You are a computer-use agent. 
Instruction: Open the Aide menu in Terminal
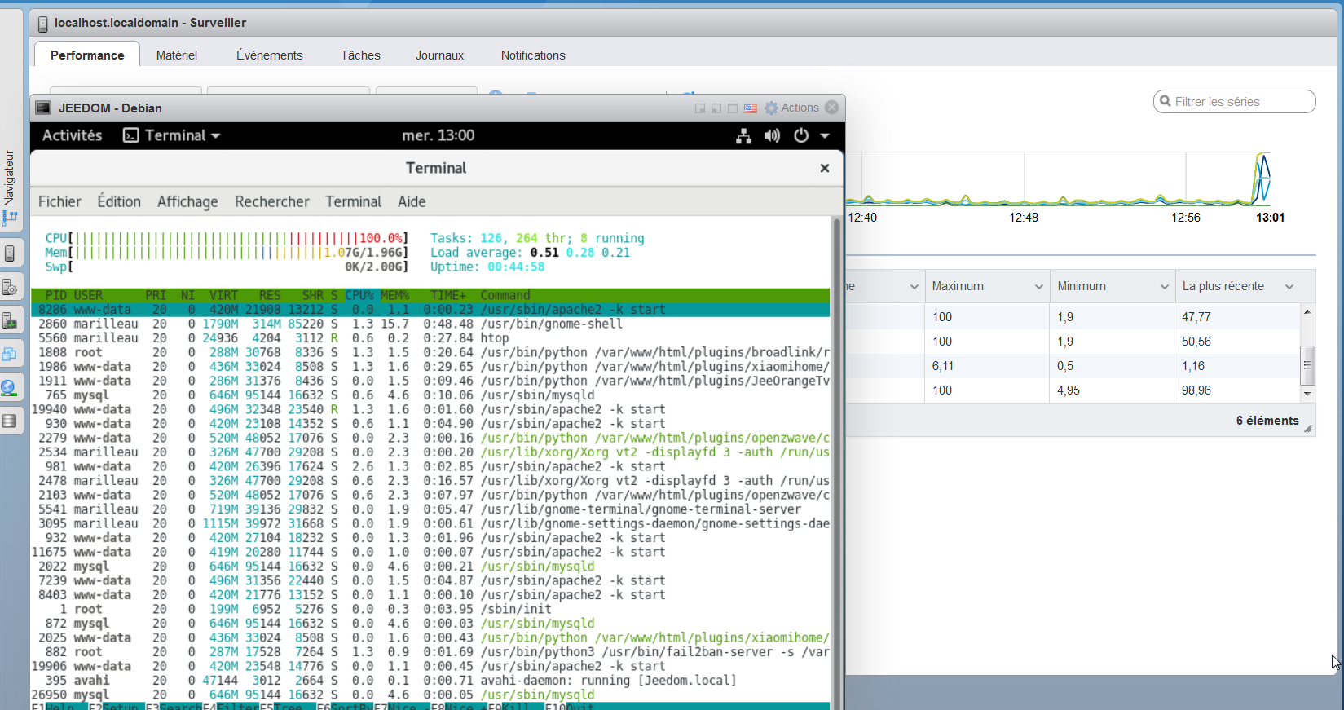(412, 201)
